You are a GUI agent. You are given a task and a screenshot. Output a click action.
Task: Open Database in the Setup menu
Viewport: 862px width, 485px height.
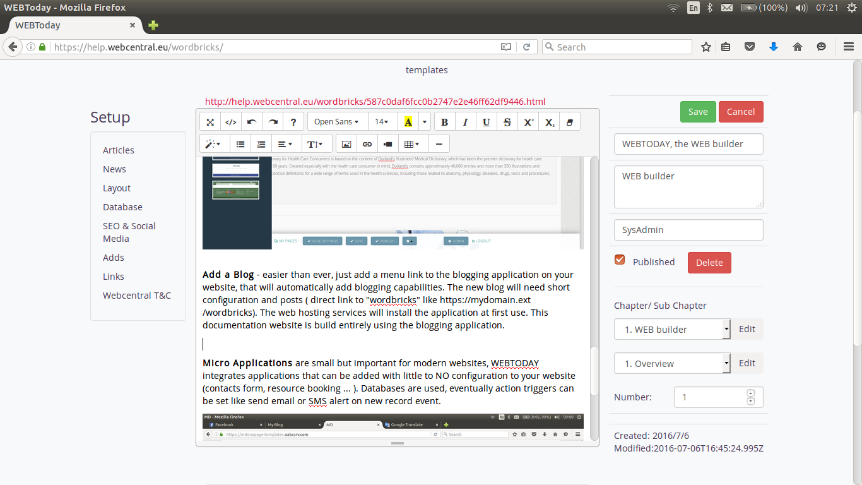tap(122, 207)
